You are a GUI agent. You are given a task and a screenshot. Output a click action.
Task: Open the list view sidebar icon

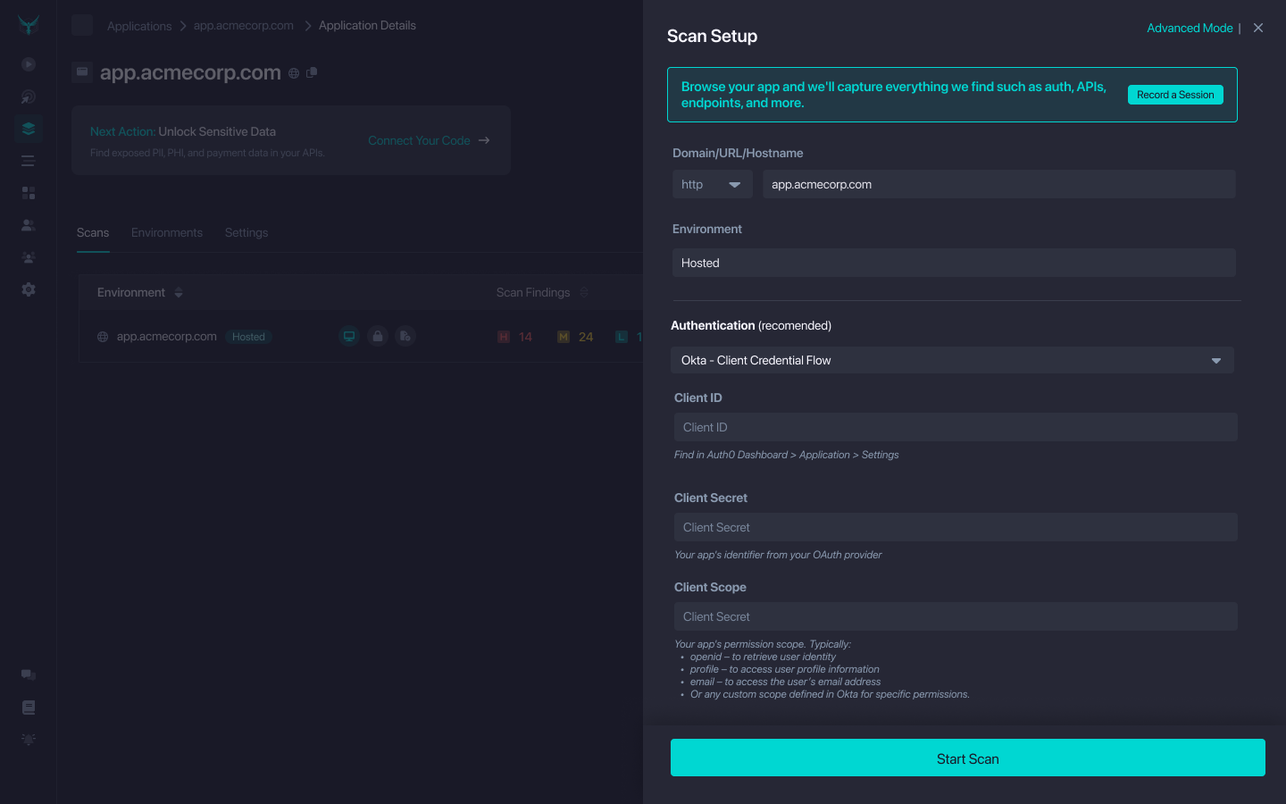(x=28, y=160)
